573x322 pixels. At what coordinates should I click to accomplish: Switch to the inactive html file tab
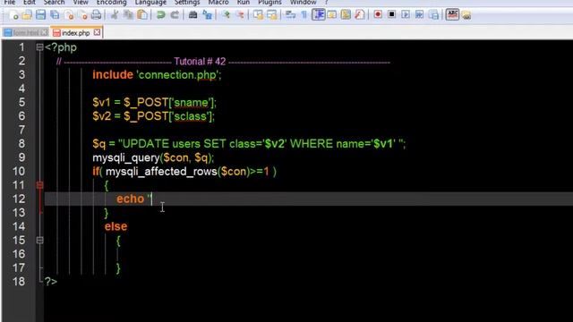click(x=26, y=33)
